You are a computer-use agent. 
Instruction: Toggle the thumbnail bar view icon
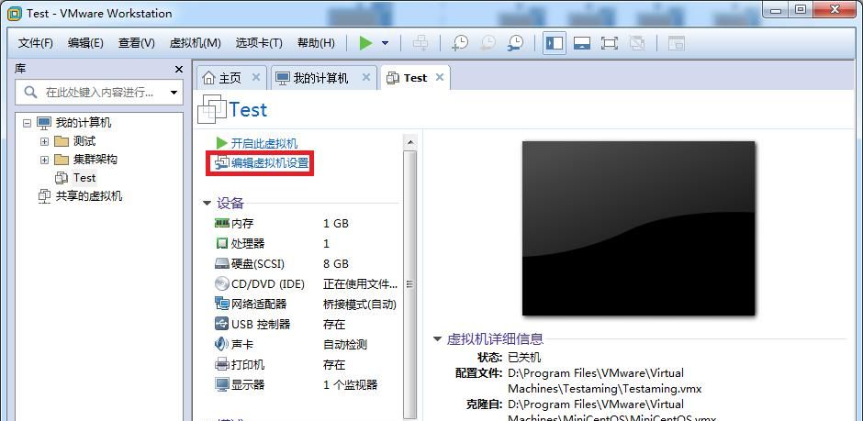pos(582,43)
